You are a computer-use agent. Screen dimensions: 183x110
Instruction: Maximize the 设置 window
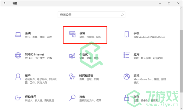coord(169,3)
